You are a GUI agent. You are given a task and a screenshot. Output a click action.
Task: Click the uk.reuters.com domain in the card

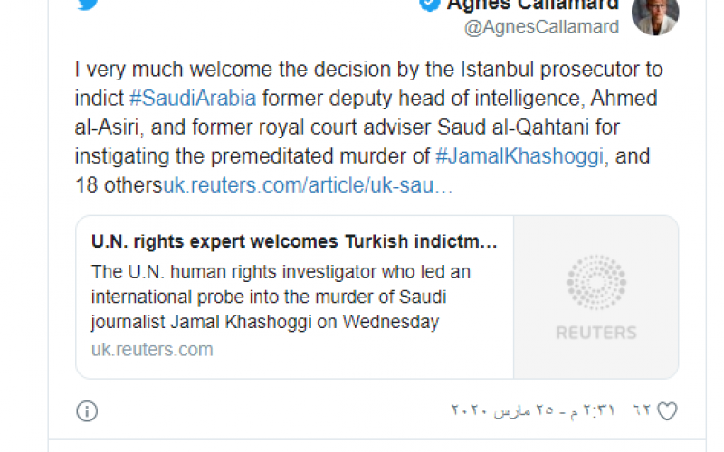[152, 350]
